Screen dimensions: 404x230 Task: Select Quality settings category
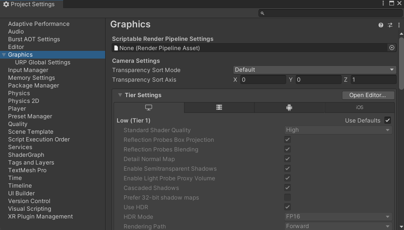pyautogui.click(x=17, y=124)
